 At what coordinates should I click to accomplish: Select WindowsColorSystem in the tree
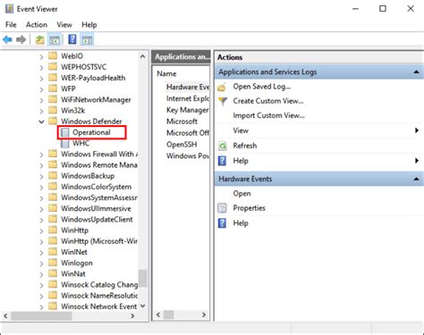pyautogui.click(x=96, y=187)
